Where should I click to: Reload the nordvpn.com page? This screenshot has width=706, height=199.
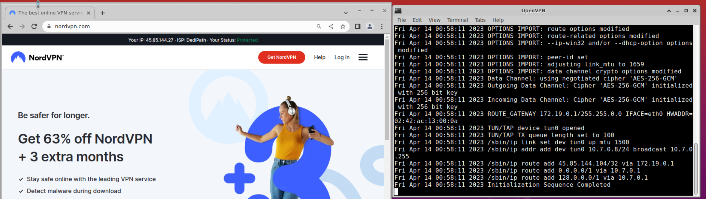(34, 27)
